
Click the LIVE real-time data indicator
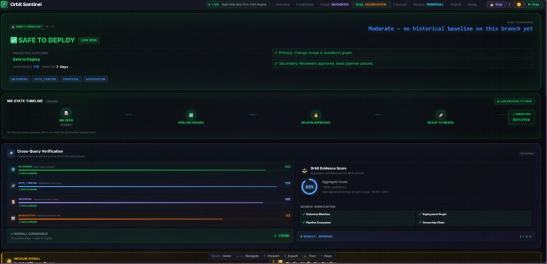click(x=238, y=5)
